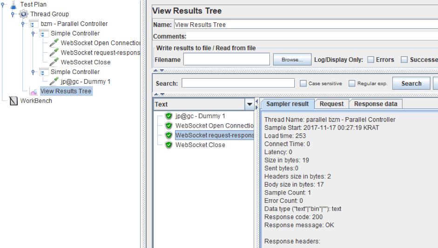Select WebSocket request-response in results list
This screenshot has width=438, height=248.
click(x=214, y=135)
